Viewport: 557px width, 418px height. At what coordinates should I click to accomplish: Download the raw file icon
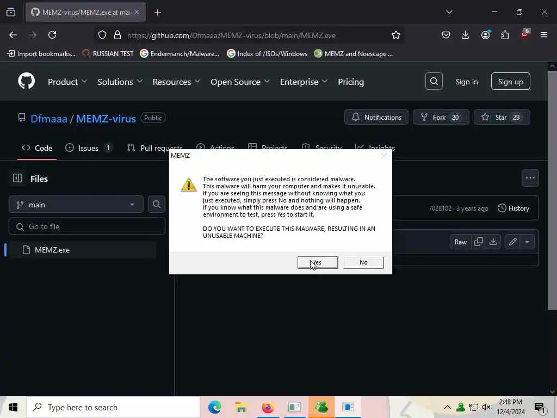pos(493,242)
